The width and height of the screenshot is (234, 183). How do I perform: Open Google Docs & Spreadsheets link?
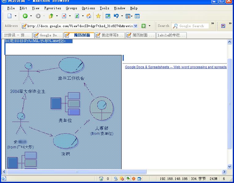176,67
